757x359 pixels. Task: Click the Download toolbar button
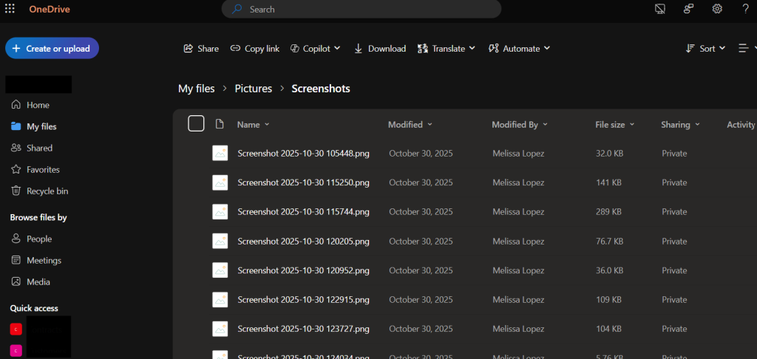380,48
